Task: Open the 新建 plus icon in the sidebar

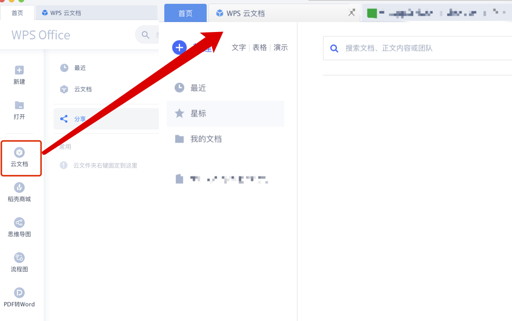Action: tap(19, 70)
